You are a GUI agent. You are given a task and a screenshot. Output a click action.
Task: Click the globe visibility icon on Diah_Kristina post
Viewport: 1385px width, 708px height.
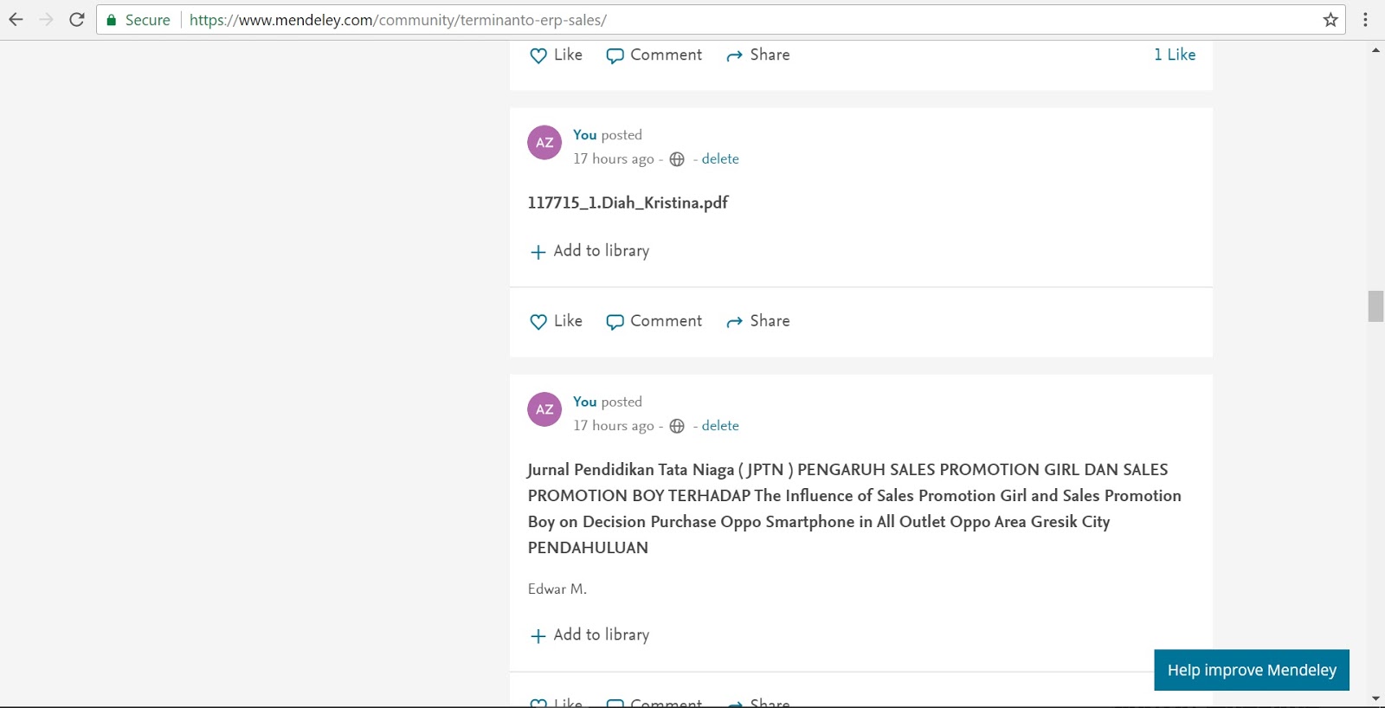point(677,159)
